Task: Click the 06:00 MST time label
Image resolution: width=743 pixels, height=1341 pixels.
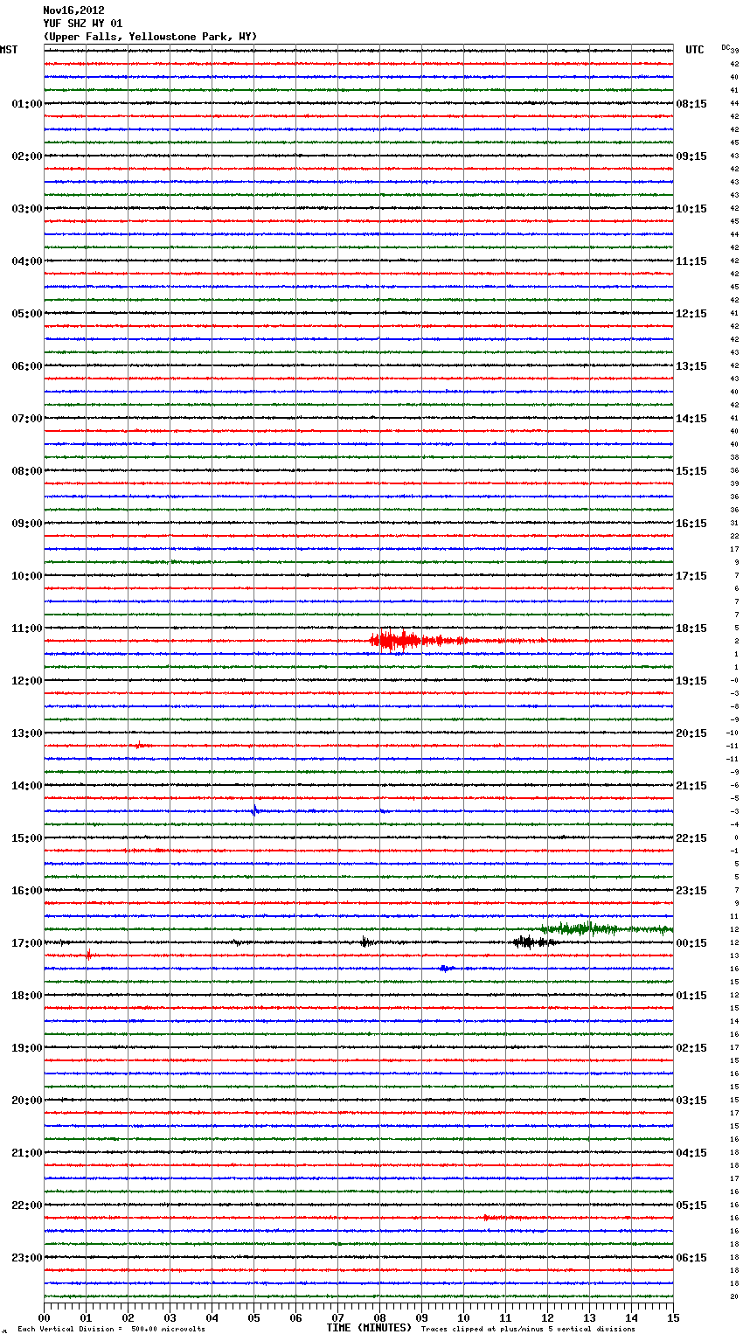Action: coord(27,366)
